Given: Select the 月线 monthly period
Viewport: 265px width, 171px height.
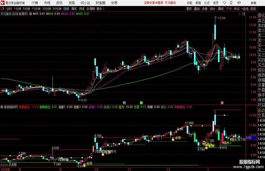Looking at the screenshot, I should click(x=82, y=9).
